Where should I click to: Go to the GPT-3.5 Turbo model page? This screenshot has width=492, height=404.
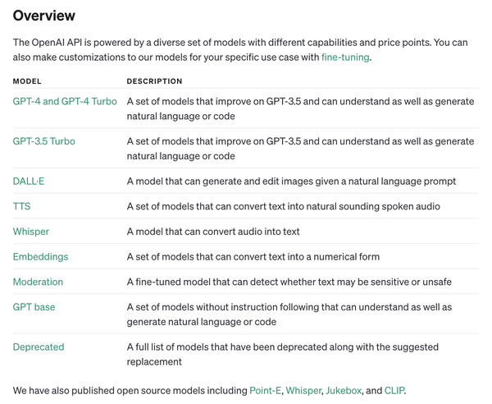coord(43,141)
